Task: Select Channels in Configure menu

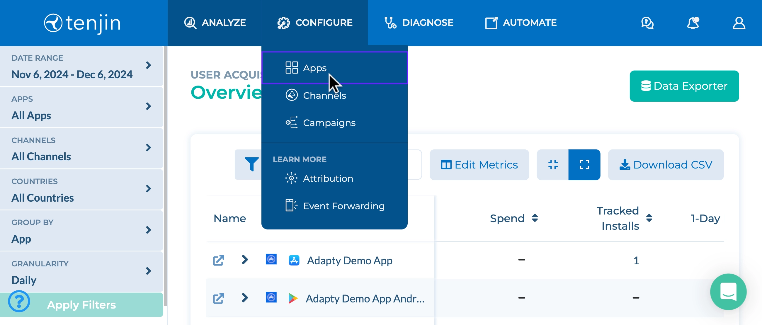Action: 324,95
